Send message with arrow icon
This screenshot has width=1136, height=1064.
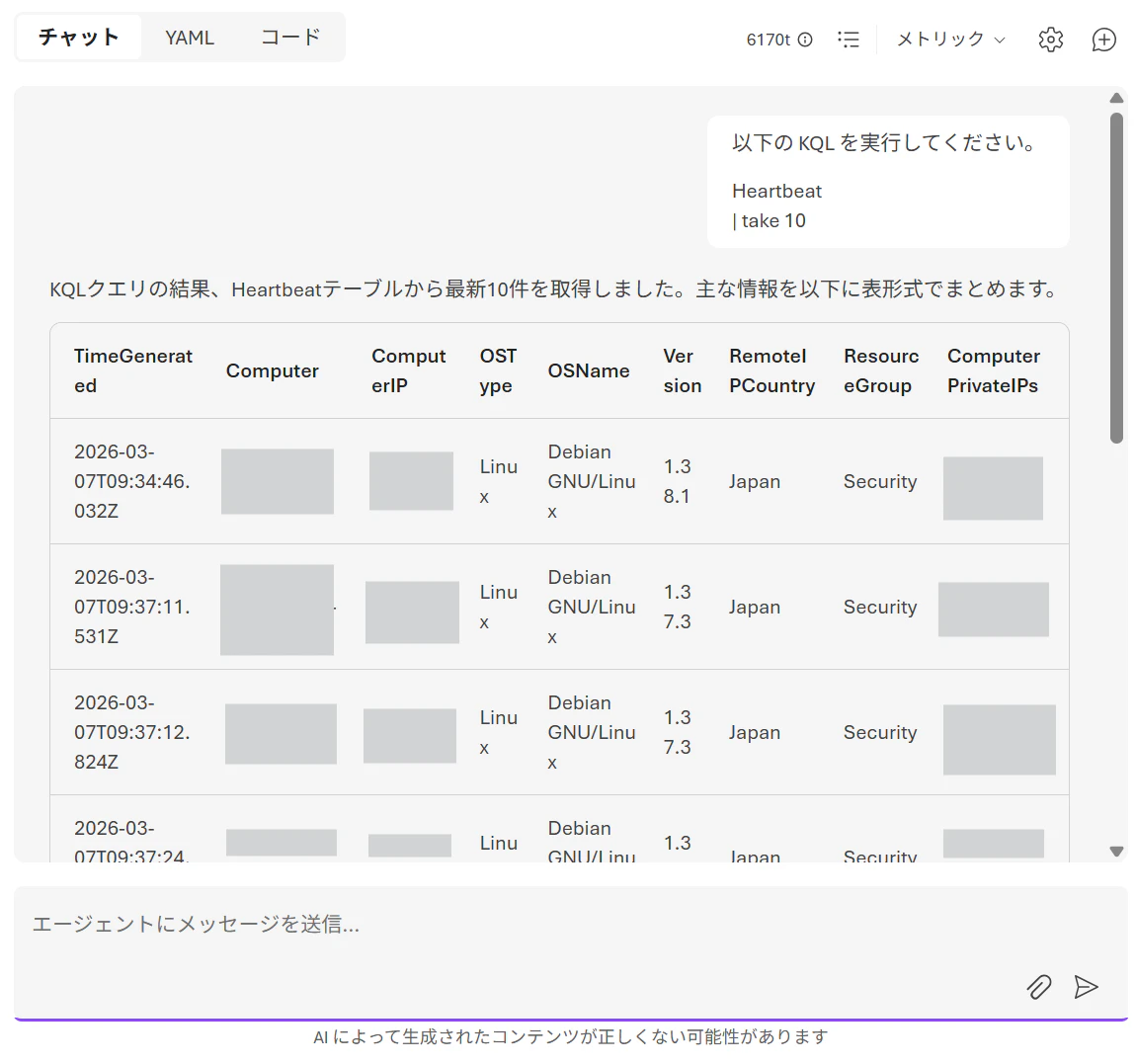[x=1086, y=986]
